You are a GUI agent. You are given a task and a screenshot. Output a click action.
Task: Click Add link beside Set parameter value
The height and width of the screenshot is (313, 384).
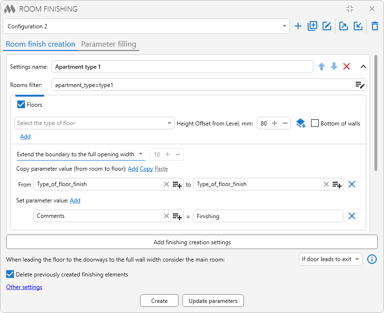pyautogui.click(x=75, y=200)
